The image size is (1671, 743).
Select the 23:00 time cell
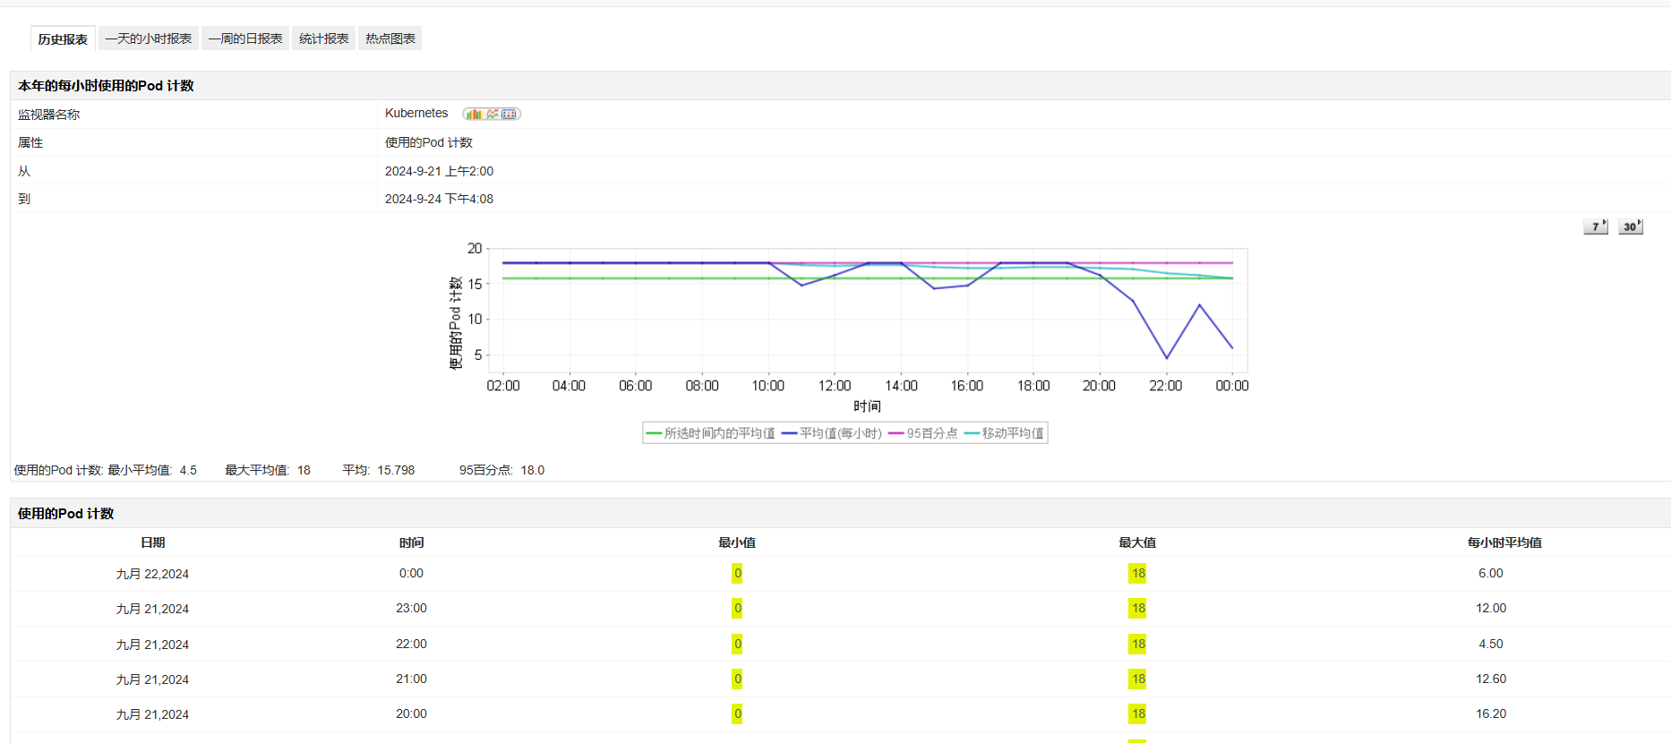pyautogui.click(x=411, y=608)
